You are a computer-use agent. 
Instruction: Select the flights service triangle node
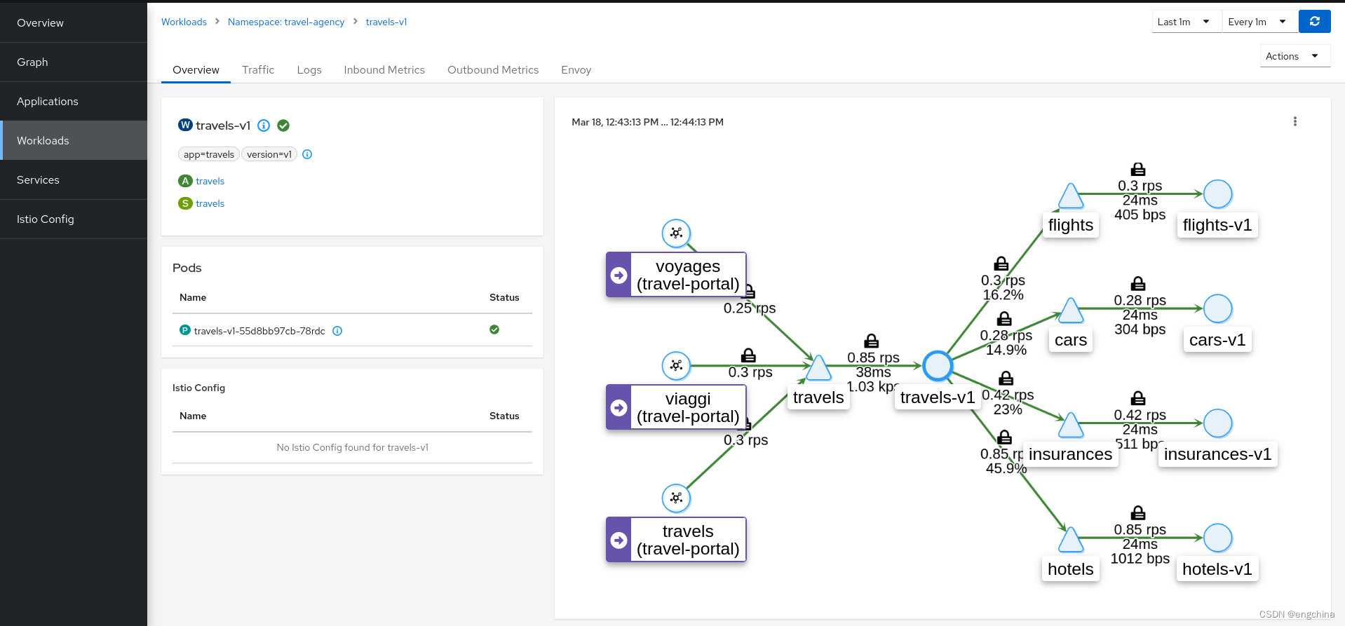click(1070, 196)
